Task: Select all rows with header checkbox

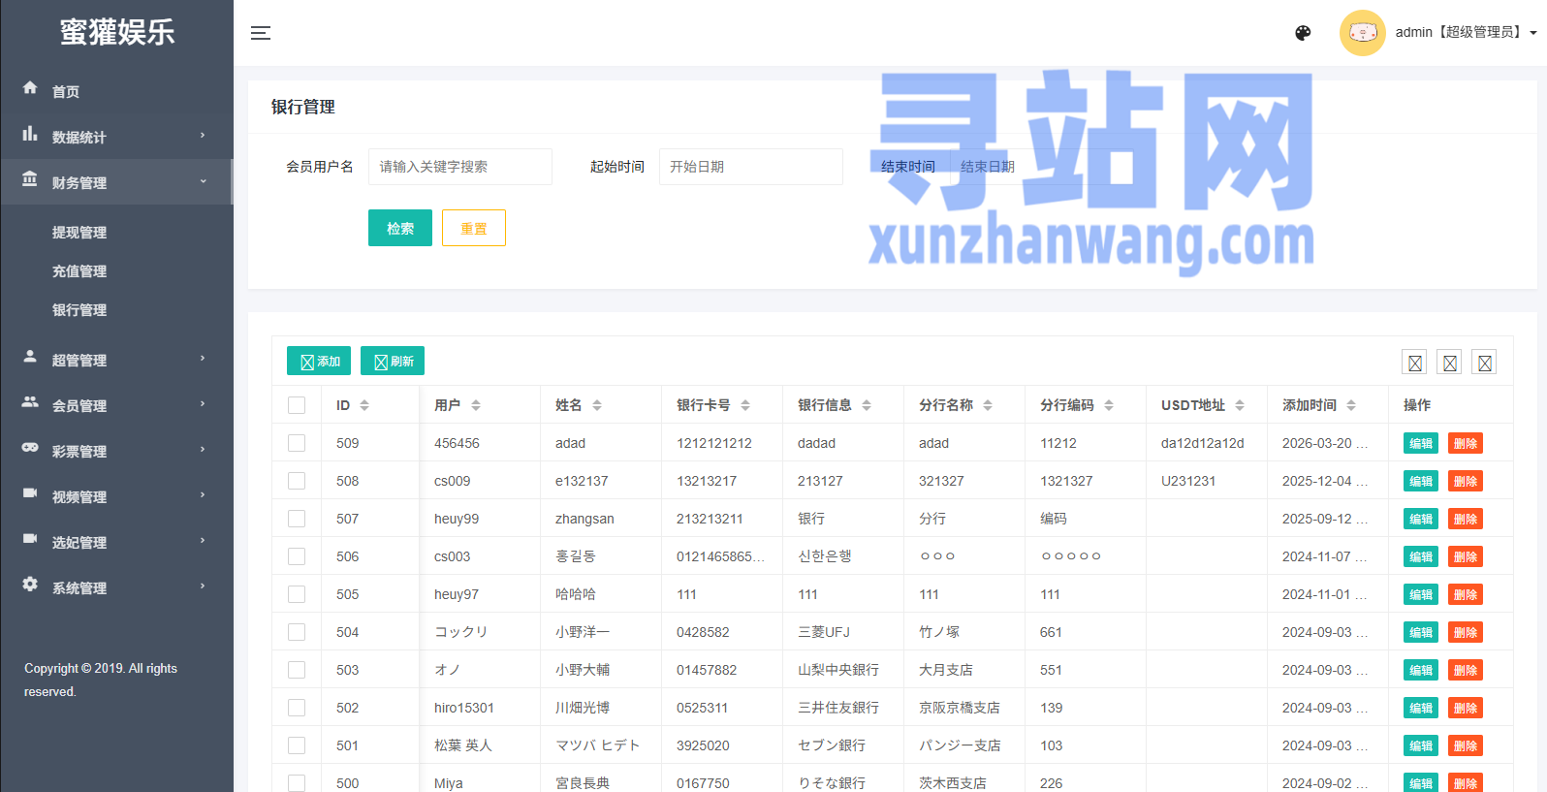Action: click(x=297, y=405)
